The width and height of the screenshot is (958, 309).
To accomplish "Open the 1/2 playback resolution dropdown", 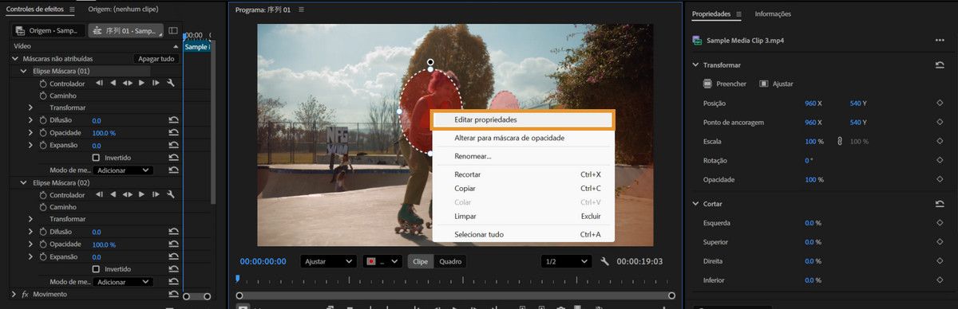I will point(566,261).
